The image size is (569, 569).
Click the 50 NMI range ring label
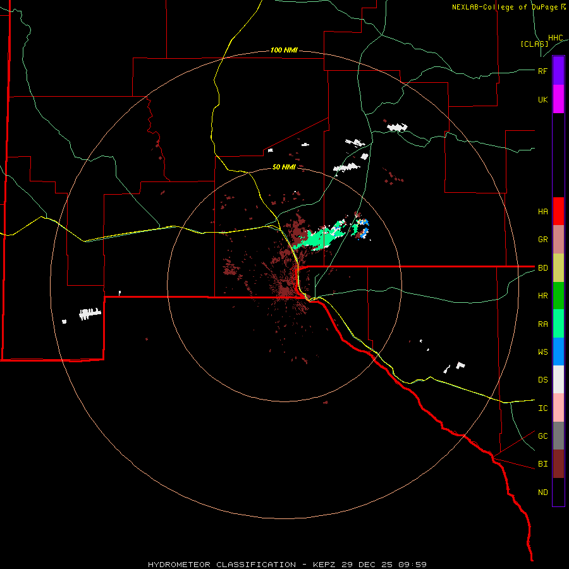click(284, 167)
